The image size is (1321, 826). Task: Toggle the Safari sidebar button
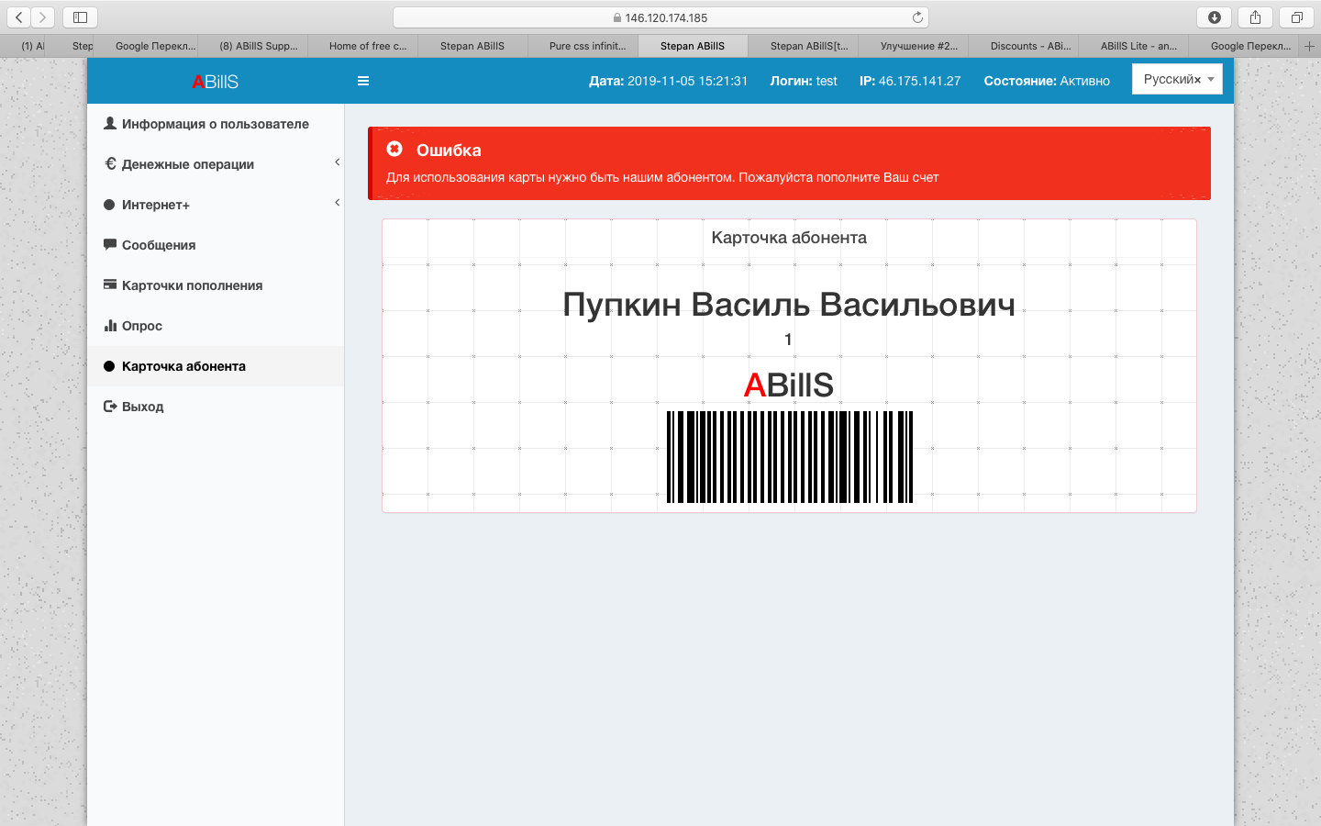coord(80,17)
